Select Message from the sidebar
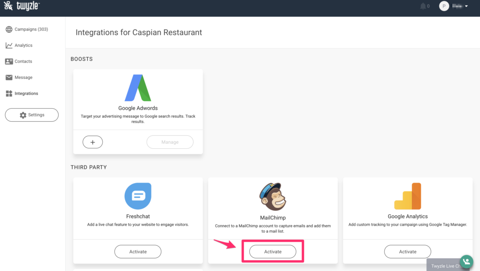This screenshot has width=480, height=271. coord(23,77)
